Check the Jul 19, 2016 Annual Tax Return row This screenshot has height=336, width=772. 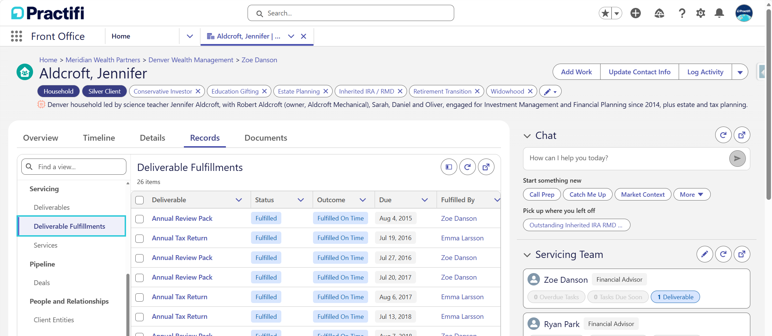click(x=139, y=238)
